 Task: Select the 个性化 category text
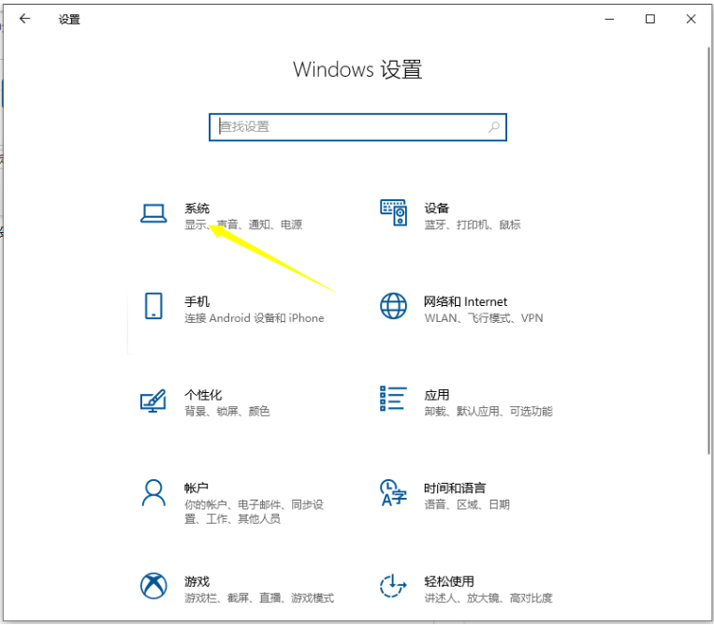(203, 395)
